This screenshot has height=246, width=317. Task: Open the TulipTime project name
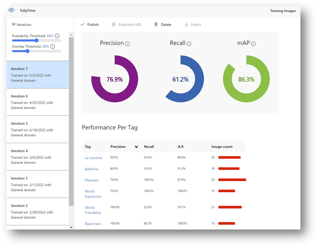[x=28, y=10]
